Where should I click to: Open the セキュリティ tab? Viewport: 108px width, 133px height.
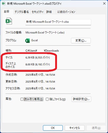(38, 12)
